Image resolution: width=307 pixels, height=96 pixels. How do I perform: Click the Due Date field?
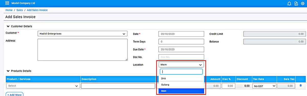(x=181, y=49)
